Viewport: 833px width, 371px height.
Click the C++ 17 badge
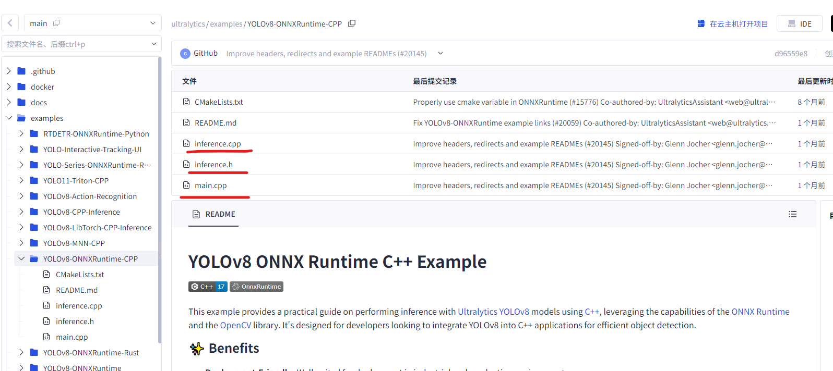click(208, 287)
